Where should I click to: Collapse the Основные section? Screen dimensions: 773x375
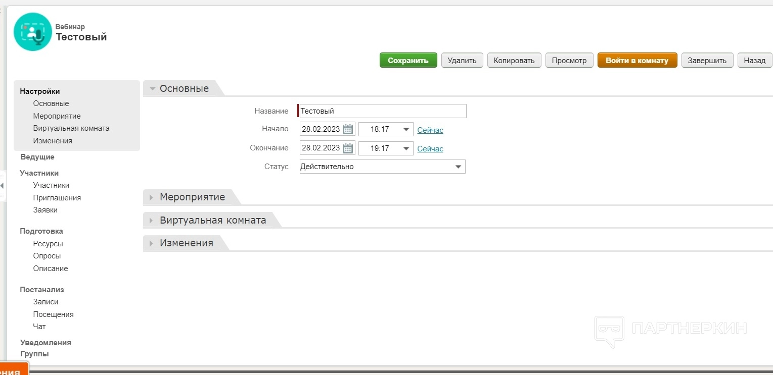point(152,89)
